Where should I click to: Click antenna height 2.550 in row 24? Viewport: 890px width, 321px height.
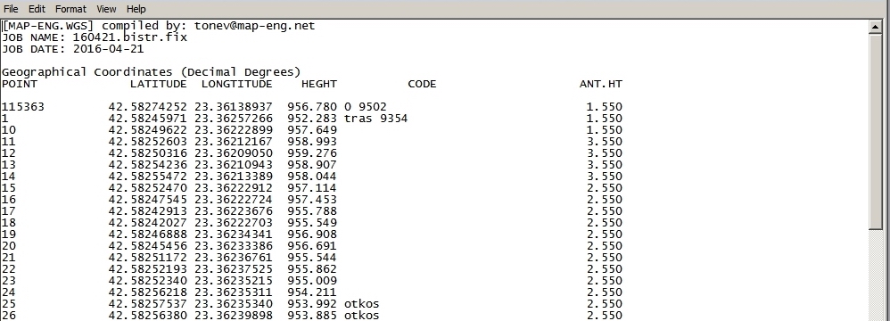[605, 292]
